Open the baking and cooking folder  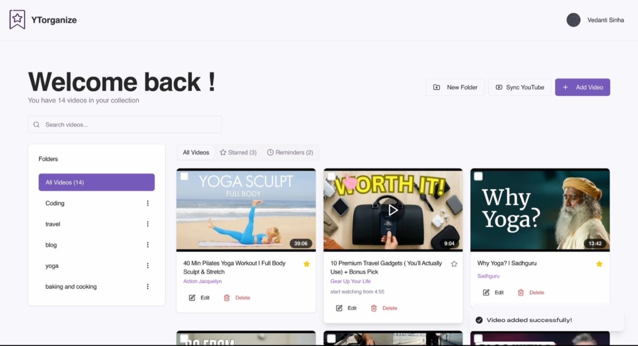tap(71, 287)
